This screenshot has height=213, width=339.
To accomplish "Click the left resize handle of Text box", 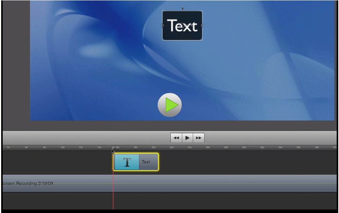I will tap(162, 26).
